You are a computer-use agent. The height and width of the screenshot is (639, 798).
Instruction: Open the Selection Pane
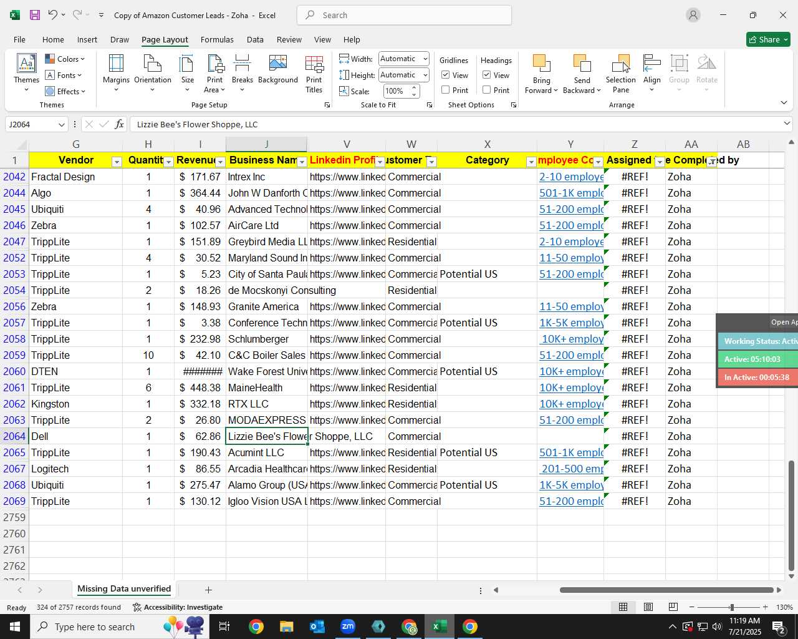pyautogui.click(x=621, y=74)
